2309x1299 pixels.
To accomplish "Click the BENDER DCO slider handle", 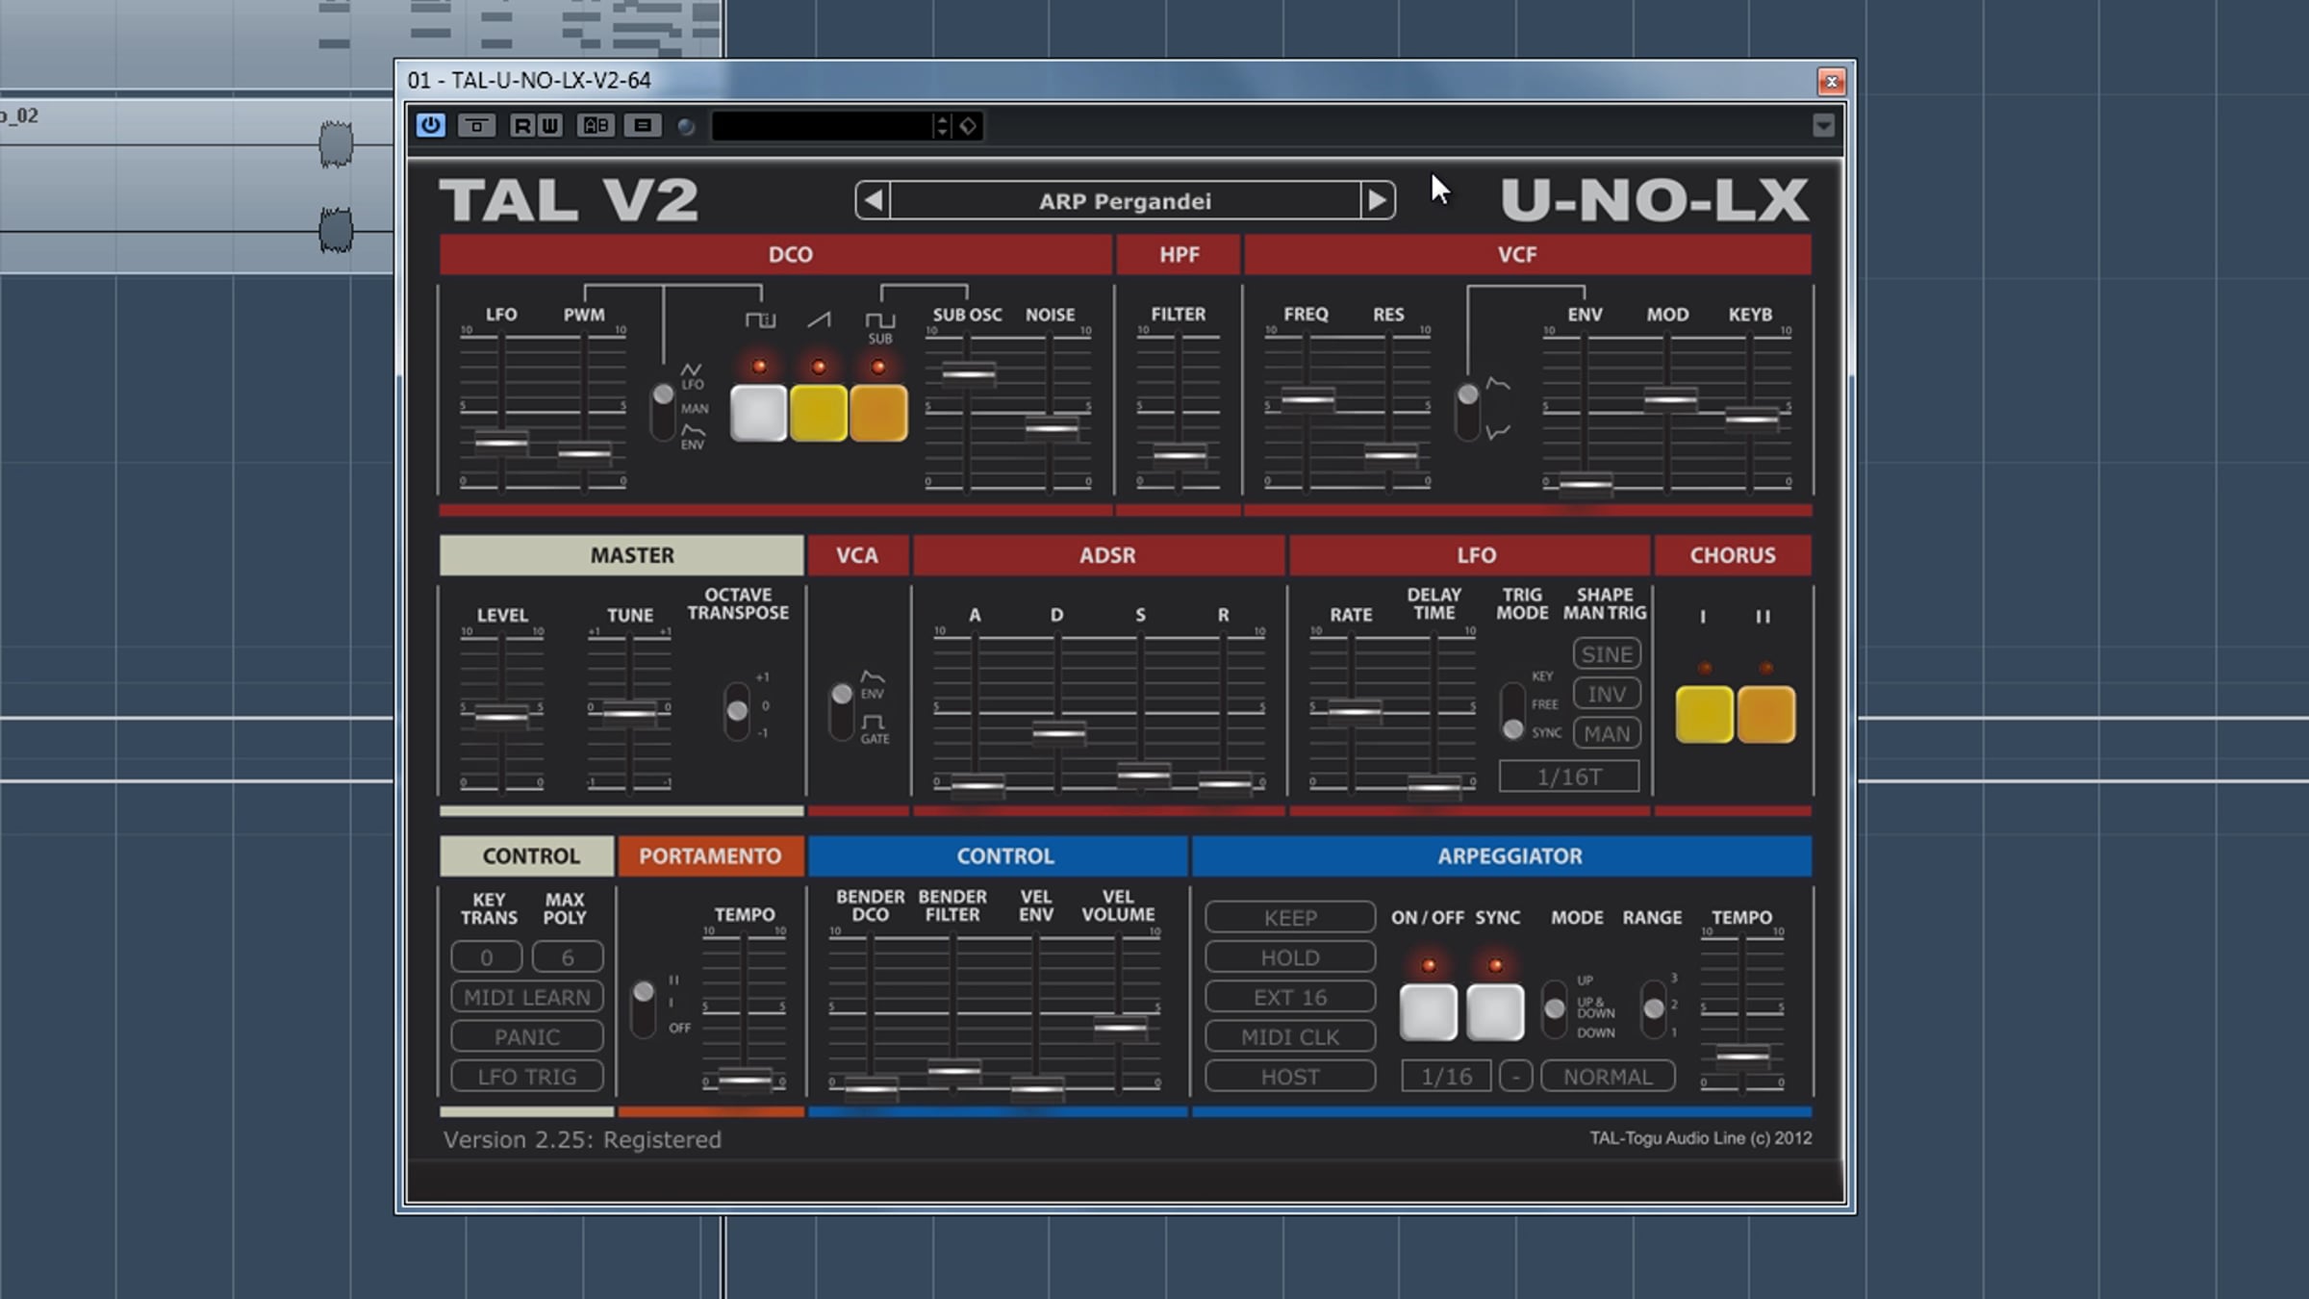I will pos(871,1087).
